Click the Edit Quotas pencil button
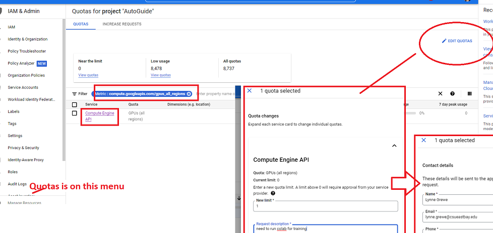 point(457,41)
